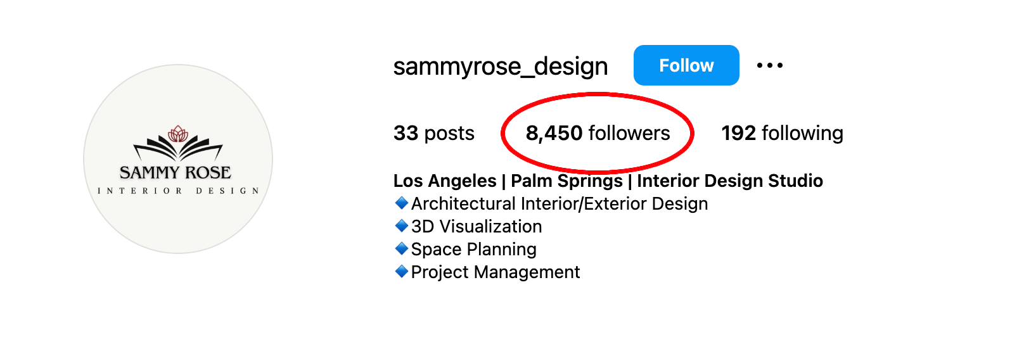Open the three-dot more options menu
This screenshot has height=337, width=1024.
click(770, 65)
